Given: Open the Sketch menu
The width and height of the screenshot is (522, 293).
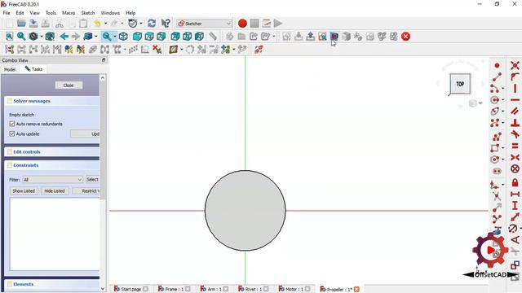Looking at the screenshot, I should coord(88,13).
